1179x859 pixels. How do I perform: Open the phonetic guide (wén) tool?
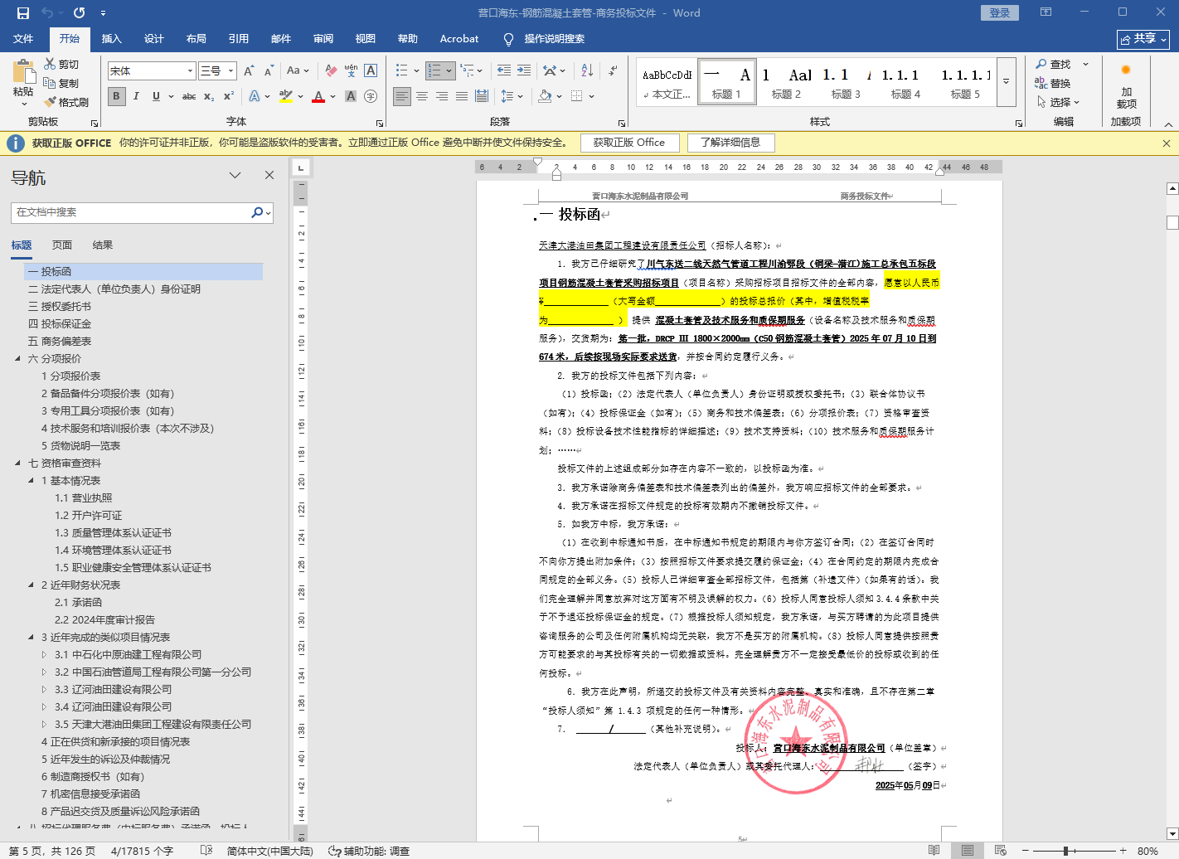(351, 70)
